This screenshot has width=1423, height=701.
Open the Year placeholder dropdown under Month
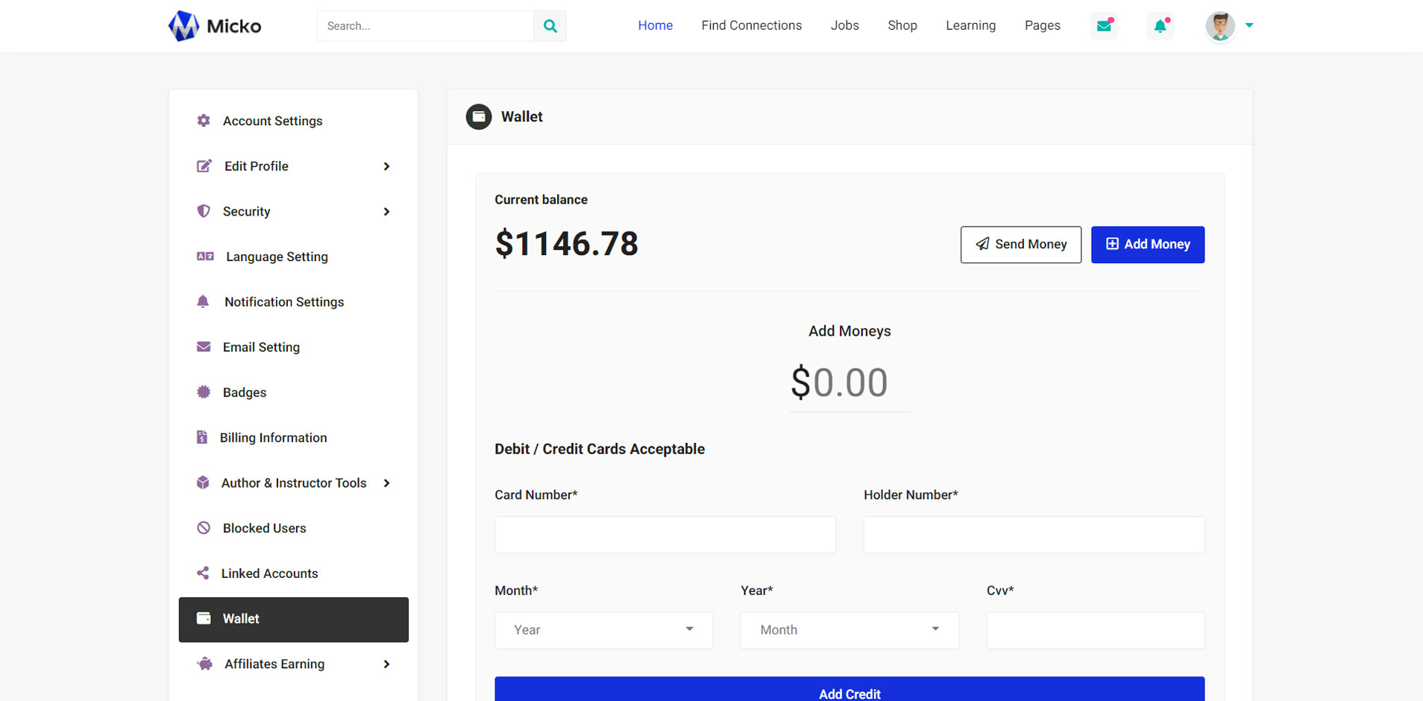603,630
